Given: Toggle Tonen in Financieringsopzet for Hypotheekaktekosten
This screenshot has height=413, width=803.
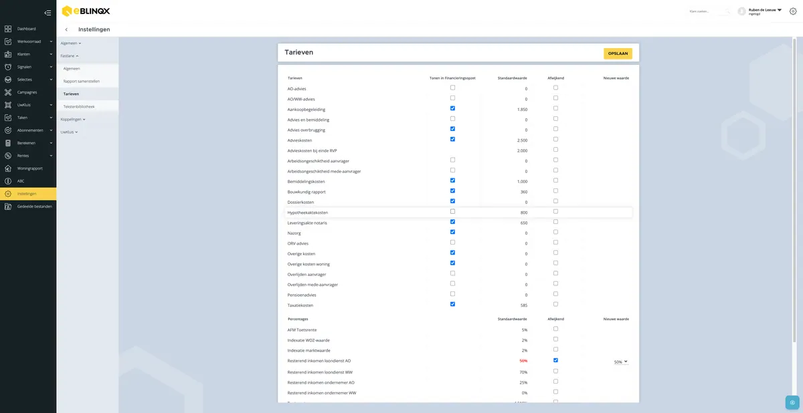Looking at the screenshot, I should pos(453,211).
